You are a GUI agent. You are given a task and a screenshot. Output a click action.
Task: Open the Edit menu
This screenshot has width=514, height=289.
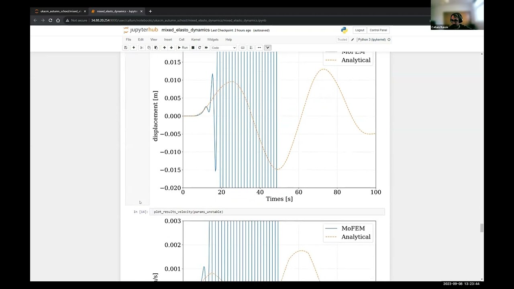pyautogui.click(x=141, y=39)
